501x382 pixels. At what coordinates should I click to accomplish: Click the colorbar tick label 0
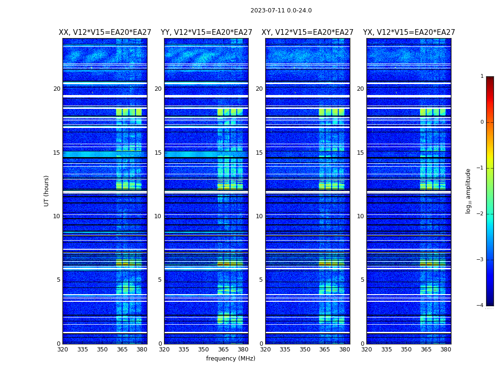(482, 122)
